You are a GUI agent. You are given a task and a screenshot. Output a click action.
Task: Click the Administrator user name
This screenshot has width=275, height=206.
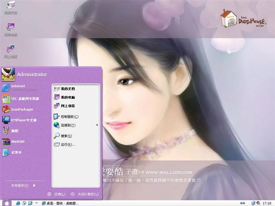tap(32, 74)
